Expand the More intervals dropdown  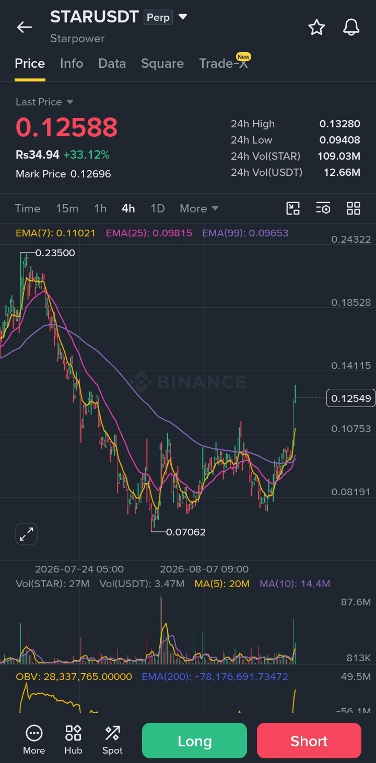tap(199, 209)
